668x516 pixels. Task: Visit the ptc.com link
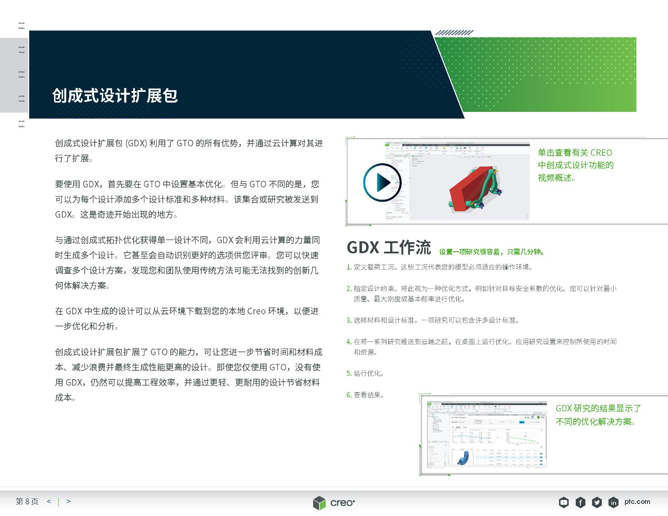tap(637, 502)
